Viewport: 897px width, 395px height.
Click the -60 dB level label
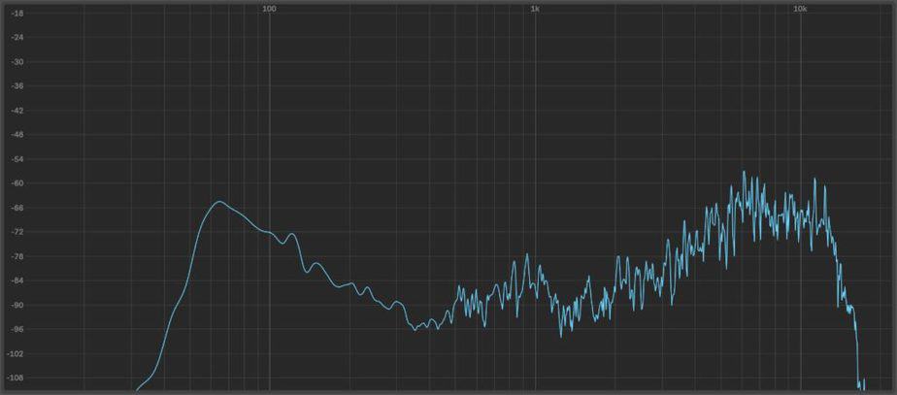[x=17, y=183]
